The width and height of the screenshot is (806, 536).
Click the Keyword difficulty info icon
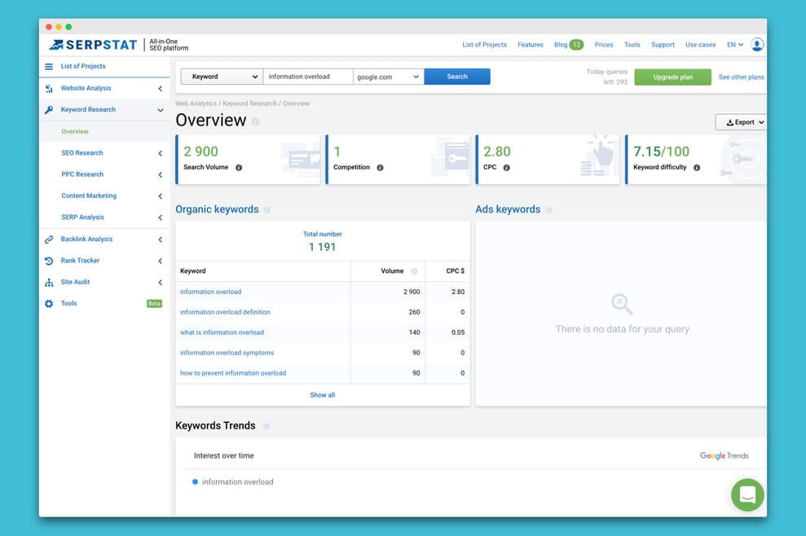pos(697,168)
